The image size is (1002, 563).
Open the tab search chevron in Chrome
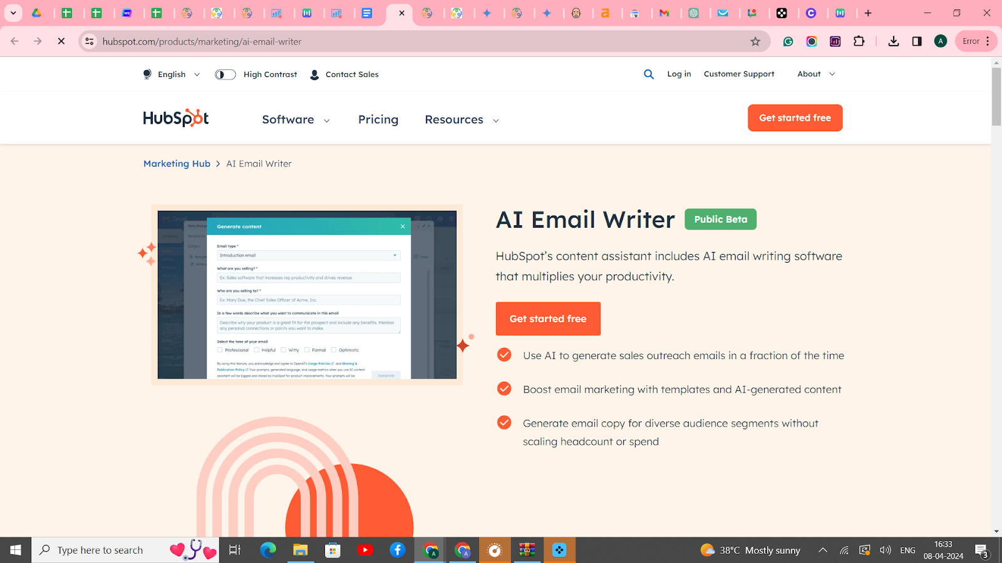(x=13, y=13)
